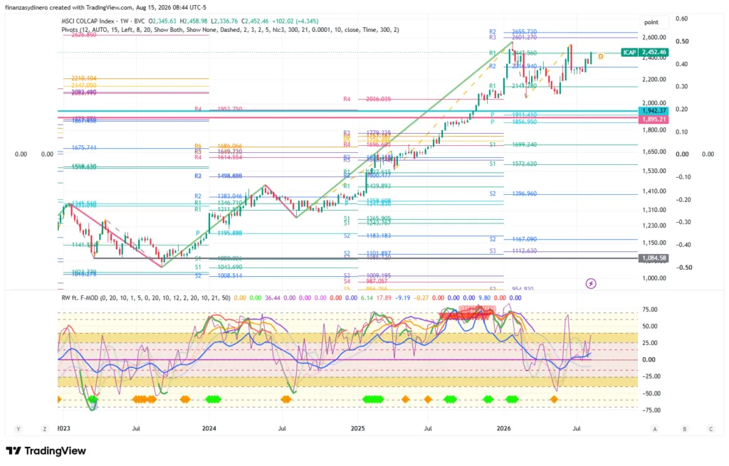
Task: Click the 0.60 percent scale label
Action: click(x=681, y=18)
